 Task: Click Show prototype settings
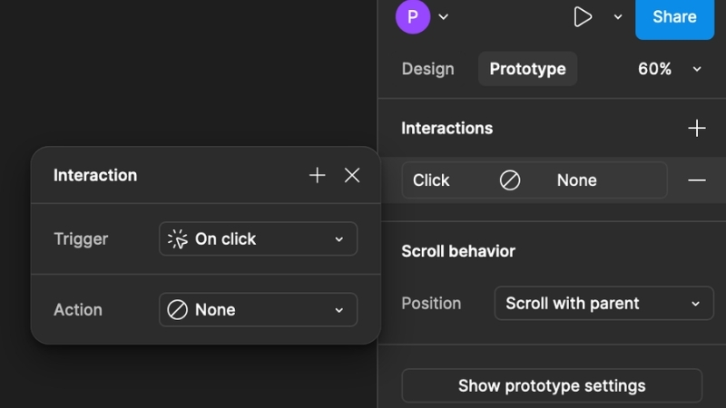pyautogui.click(x=552, y=385)
